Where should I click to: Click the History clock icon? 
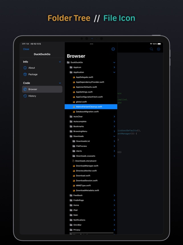pyautogui.click(x=25, y=96)
